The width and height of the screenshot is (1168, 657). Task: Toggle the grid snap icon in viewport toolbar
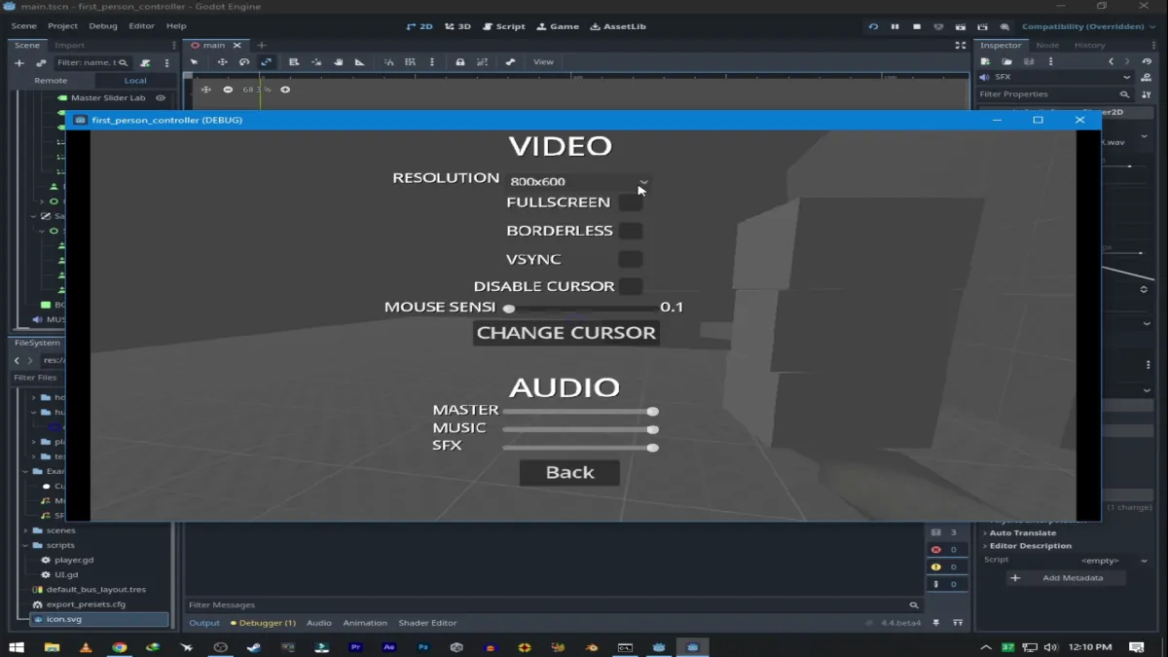(410, 62)
